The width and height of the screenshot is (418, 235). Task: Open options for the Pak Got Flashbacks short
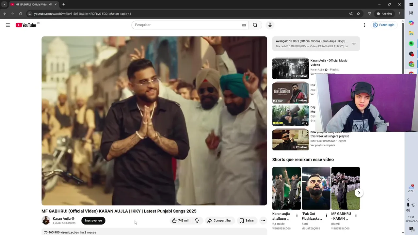click(x=326, y=215)
